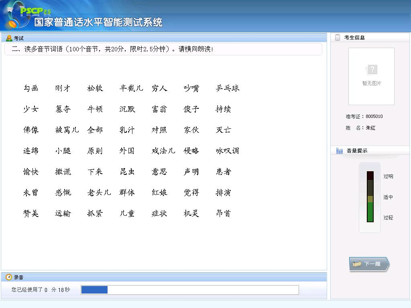
Task: Click the 过响 volume label
Action: click(388, 176)
